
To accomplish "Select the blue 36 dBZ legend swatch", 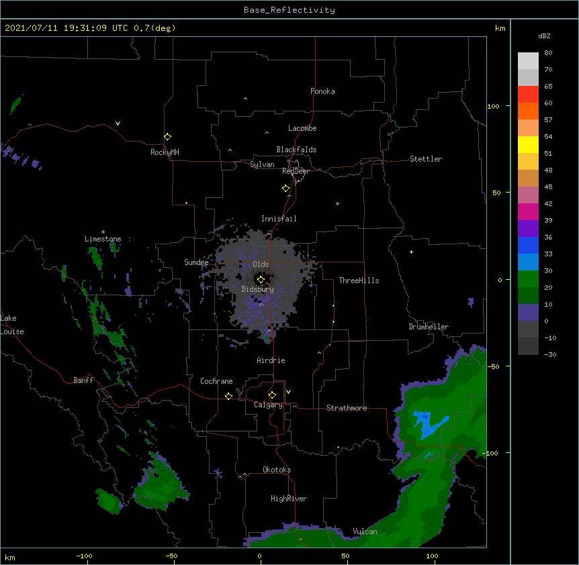I will point(528,245).
